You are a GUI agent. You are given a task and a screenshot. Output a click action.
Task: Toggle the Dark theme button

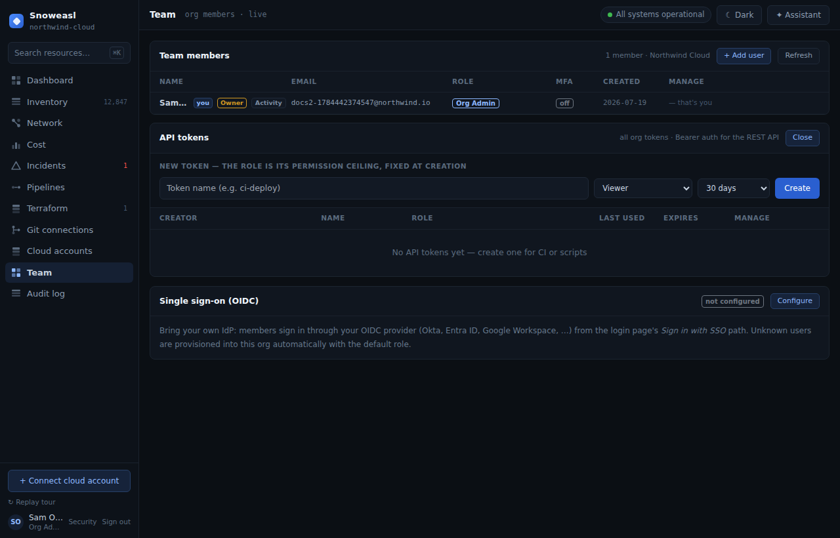tap(739, 15)
